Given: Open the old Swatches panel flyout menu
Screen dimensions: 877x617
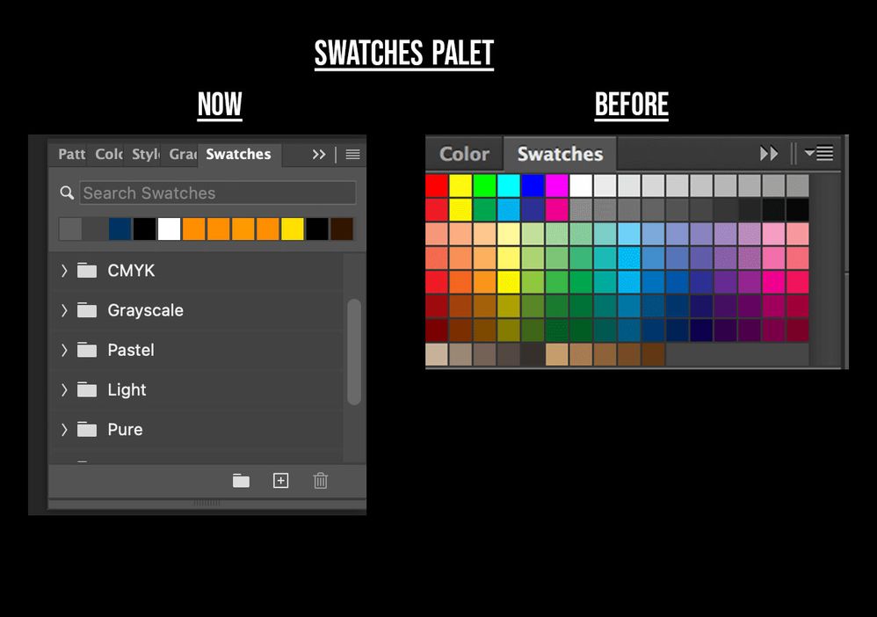Looking at the screenshot, I should coord(819,154).
